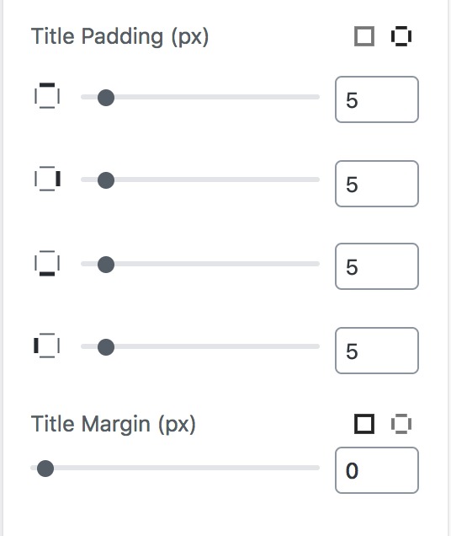Focus the top padding value field
Image resolution: width=451 pixels, height=536 pixels.
pyautogui.click(x=377, y=99)
